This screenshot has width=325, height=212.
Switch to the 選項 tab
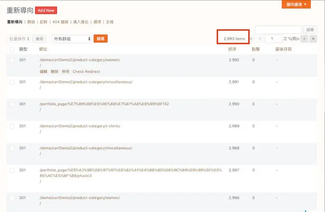(x=97, y=22)
